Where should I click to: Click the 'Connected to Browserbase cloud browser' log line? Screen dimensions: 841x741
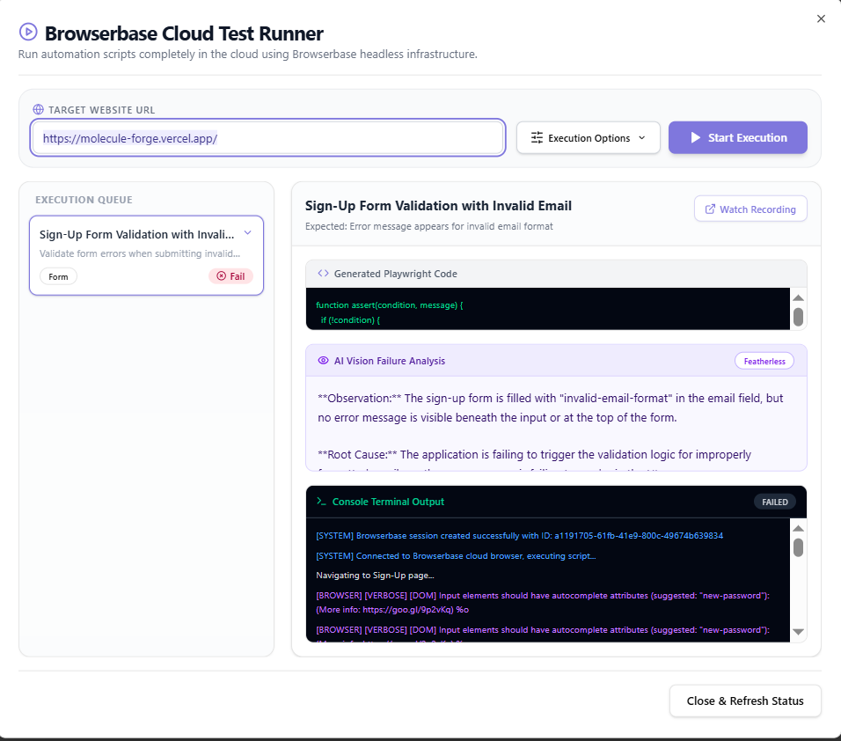(456, 556)
